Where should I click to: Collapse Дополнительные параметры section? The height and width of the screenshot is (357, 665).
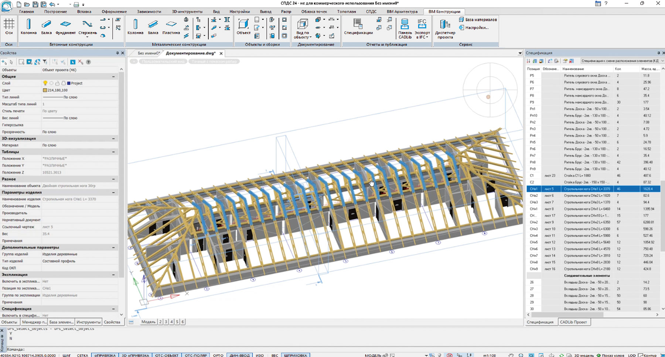113,247
